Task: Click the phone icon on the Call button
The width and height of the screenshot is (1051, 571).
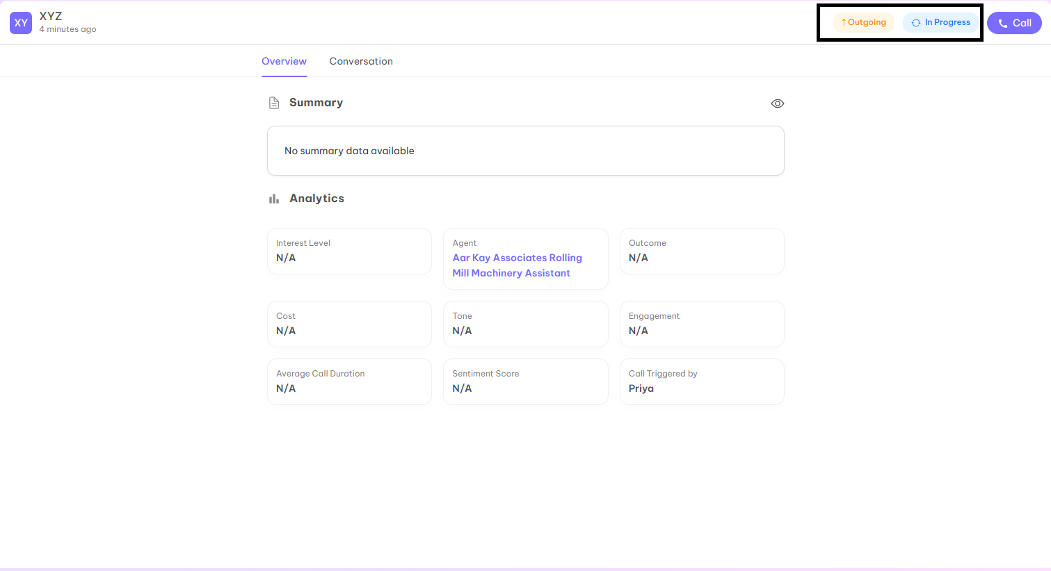Action: [x=1003, y=22]
